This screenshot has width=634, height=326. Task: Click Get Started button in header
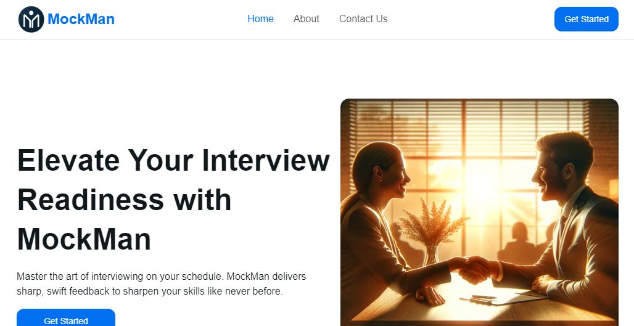(587, 19)
